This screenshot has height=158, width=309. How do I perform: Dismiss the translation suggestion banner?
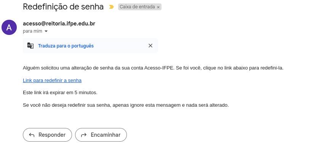coord(150,46)
